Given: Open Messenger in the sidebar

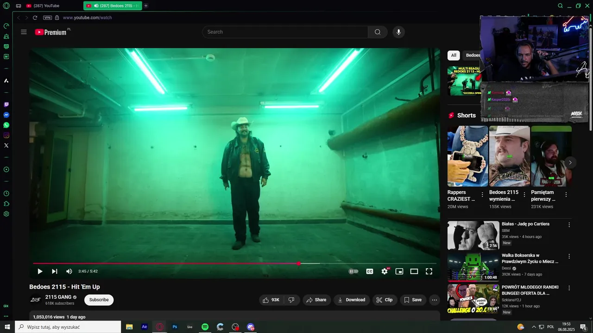Looking at the screenshot, I should coord(6,115).
